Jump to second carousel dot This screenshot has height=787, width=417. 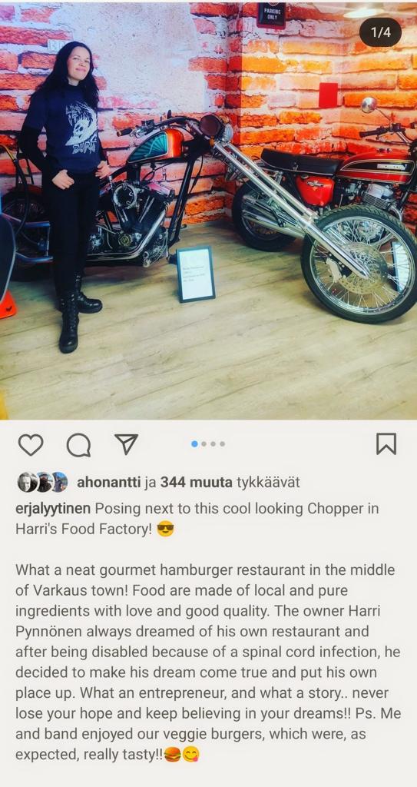(204, 443)
